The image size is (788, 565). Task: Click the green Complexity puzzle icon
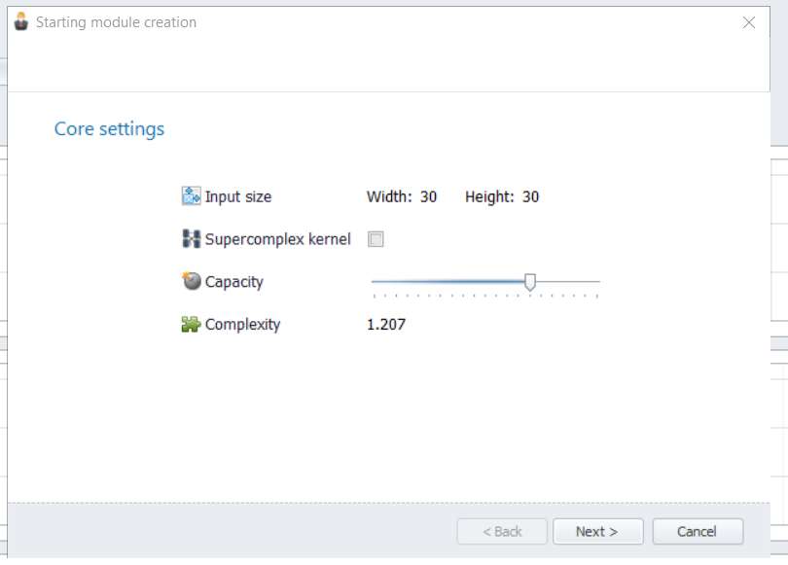coord(191,324)
